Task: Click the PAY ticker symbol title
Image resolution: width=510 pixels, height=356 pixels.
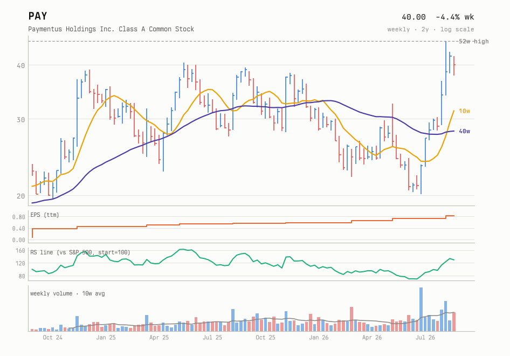Action: (38, 16)
